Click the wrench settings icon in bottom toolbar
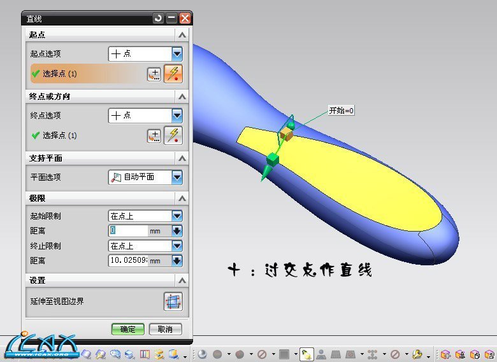Image resolution: width=497 pixels, height=362 pixels. pyautogui.click(x=417, y=354)
